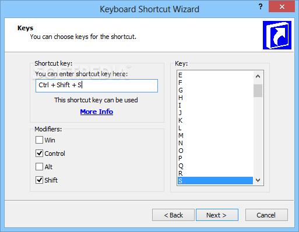Image resolution: width=299 pixels, height=232 pixels.
Task: Select key K in the list
Action: [x=215, y=120]
